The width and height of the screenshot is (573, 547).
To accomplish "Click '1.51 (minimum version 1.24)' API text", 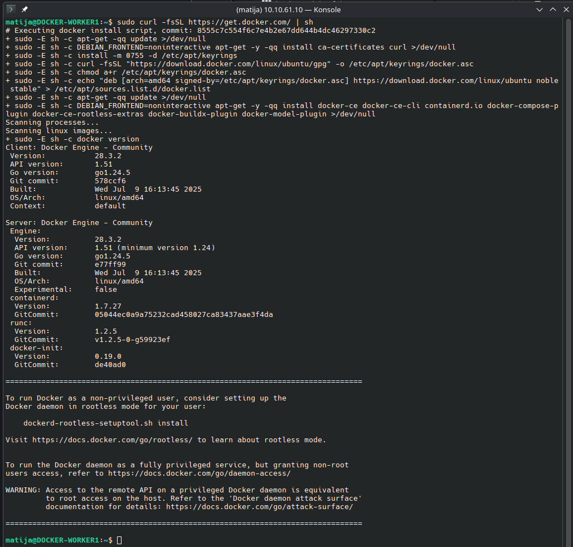I will tap(154, 248).
